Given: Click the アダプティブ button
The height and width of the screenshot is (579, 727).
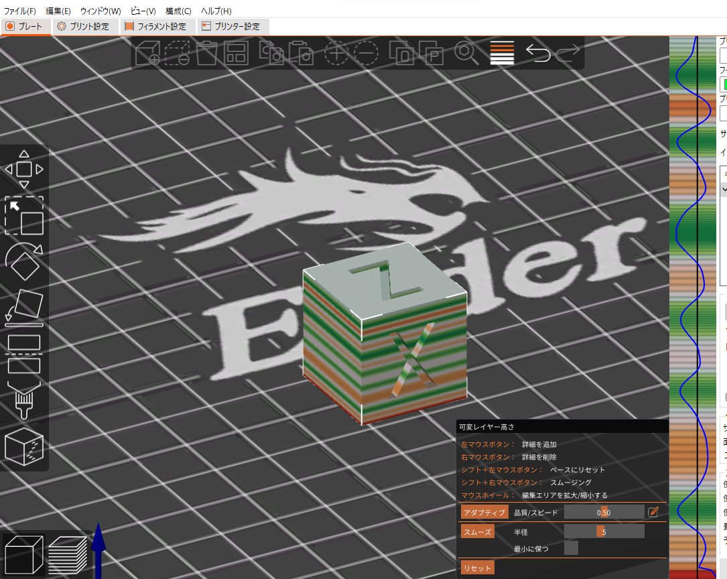Looking at the screenshot, I should click(x=484, y=512).
